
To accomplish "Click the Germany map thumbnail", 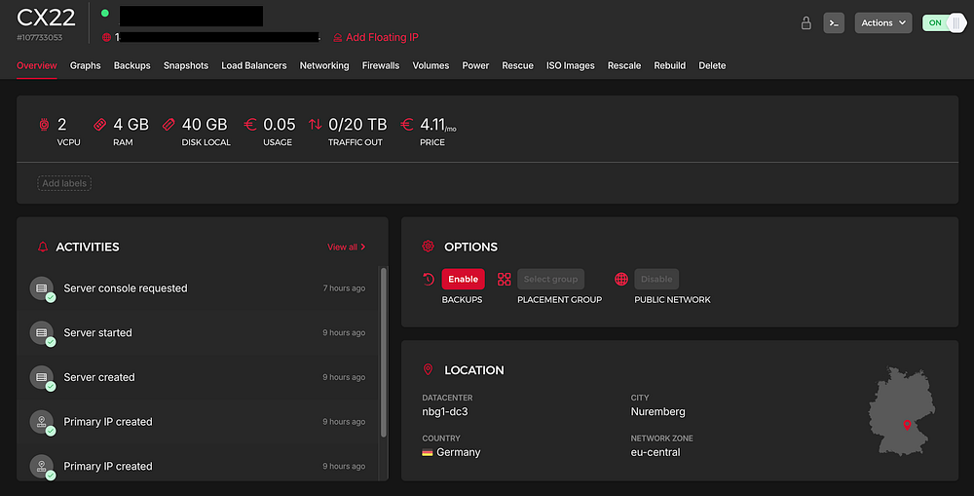I will click(x=901, y=411).
